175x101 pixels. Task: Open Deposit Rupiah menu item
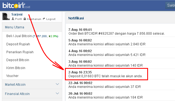pyautogui.click(x=18, y=44)
